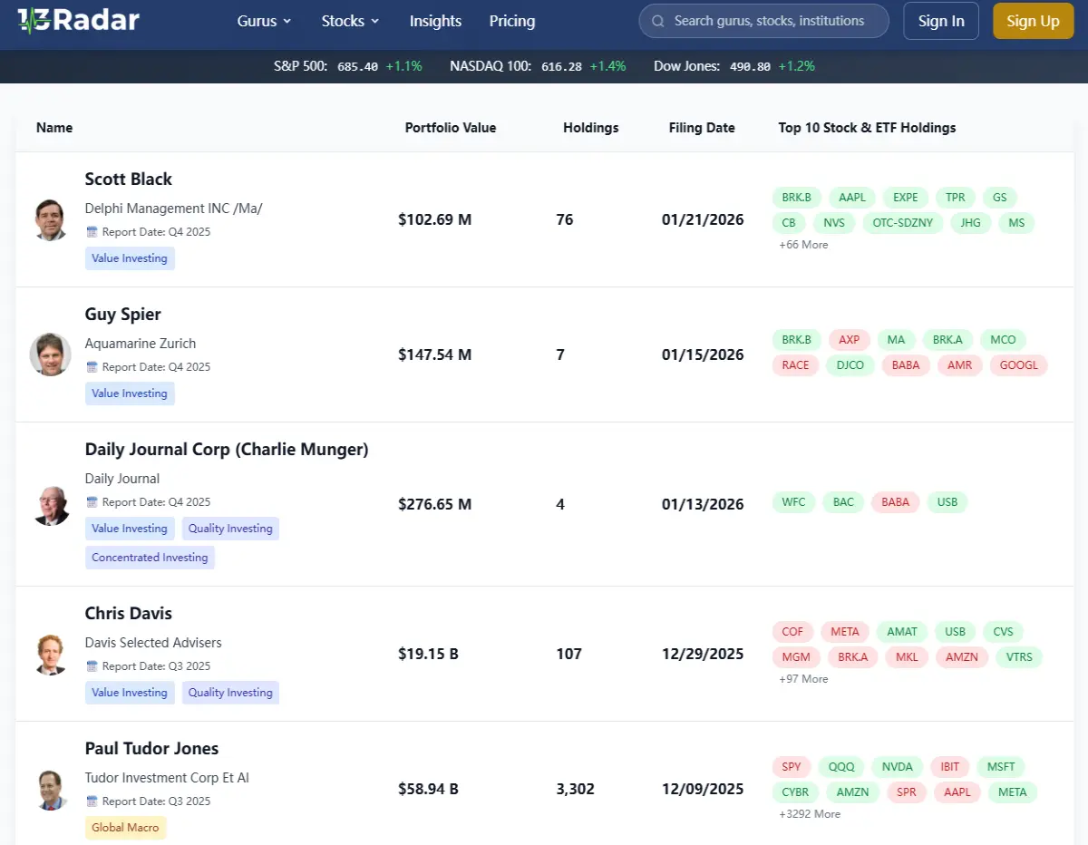Viewport: 1088px width, 845px height.
Task: Expand the Gurus dropdown menu
Action: click(264, 21)
